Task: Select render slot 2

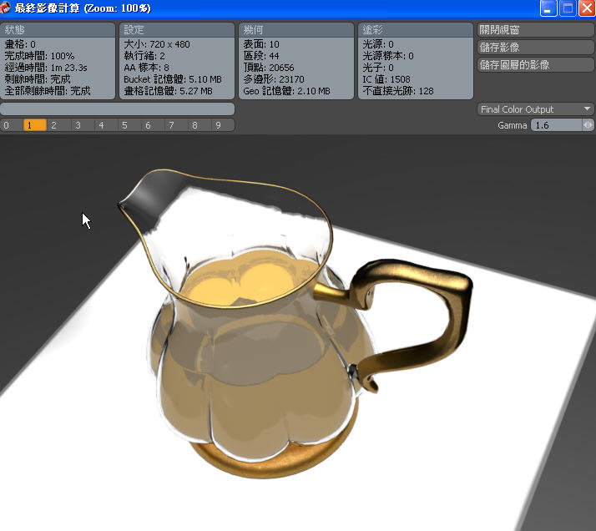Action: (x=58, y=125)
